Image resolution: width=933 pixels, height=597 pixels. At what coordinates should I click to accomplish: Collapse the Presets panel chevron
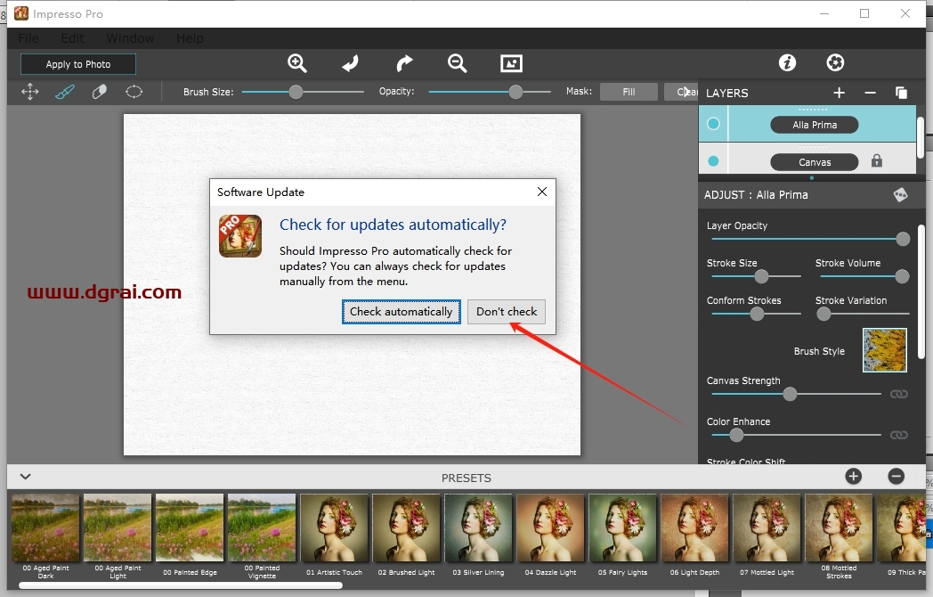[25, 476]
